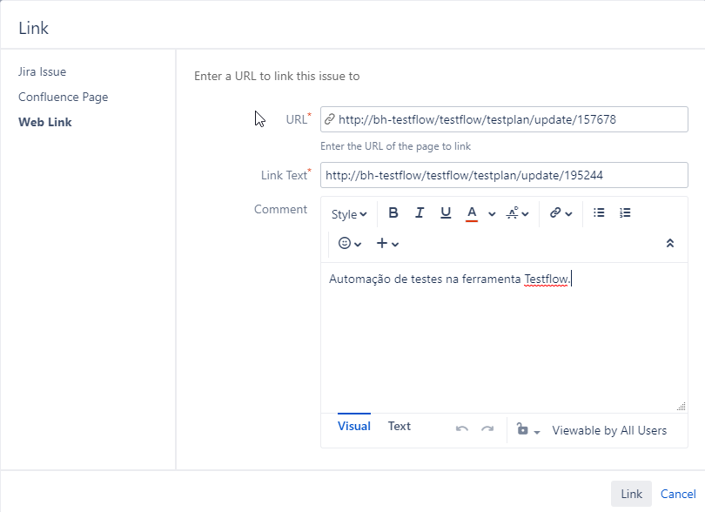Open the Style dropdown
Screen dimensions: 705x512
(349, 214)
